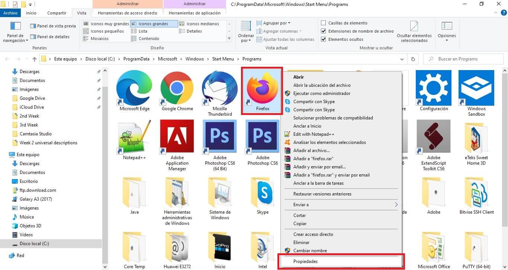508x270 pixels.
Task: Open Panel de navegación button
Action: (x=15, y=32)
